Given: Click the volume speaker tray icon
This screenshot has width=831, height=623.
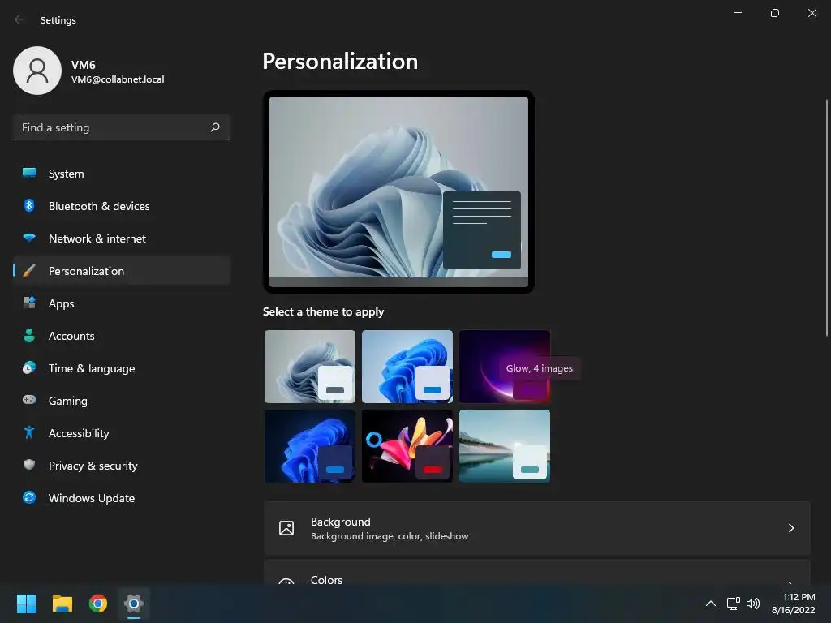Looking at the screenshot, I should coord(752,604).
